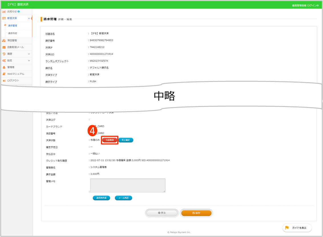This screenshot has height=237, width=323.
Task: Open 請求管理 in the sidebar
Action: [x=13, y=26]
